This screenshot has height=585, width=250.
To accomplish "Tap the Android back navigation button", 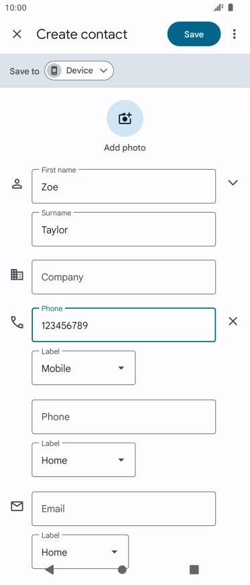I will click(x=49, y=570).
